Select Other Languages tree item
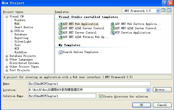This screenshot has width=174, height=110. click(x=21, y=60)
